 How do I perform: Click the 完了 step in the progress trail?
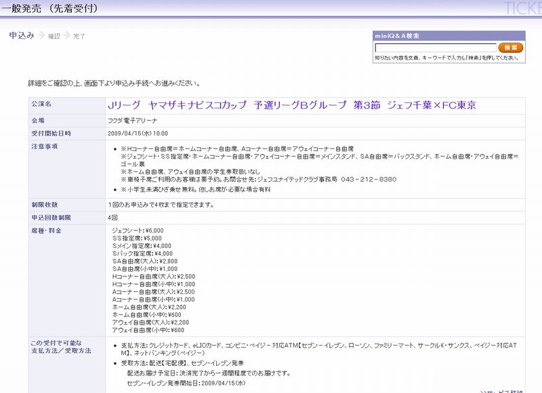pos(79,37)
